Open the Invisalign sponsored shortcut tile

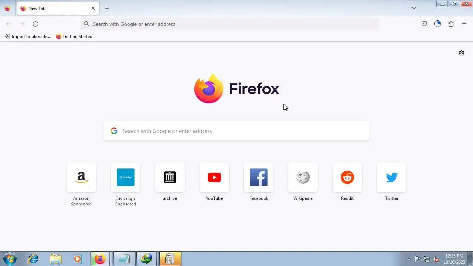pos(126,177)
